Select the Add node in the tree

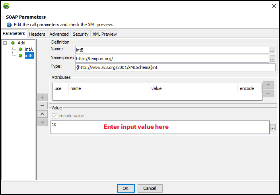pyautogui.click(x=21, y=43)
